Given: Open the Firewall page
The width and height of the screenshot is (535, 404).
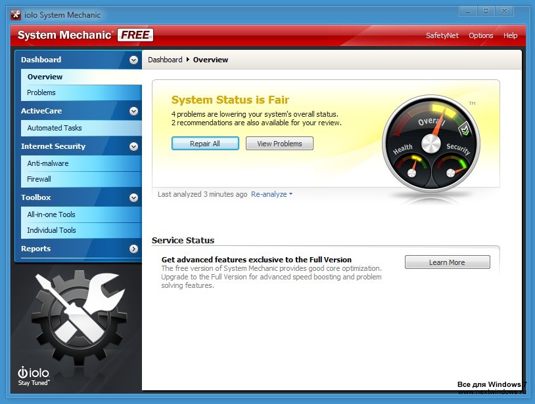Looking at the screenshot, I should [81, 179].
